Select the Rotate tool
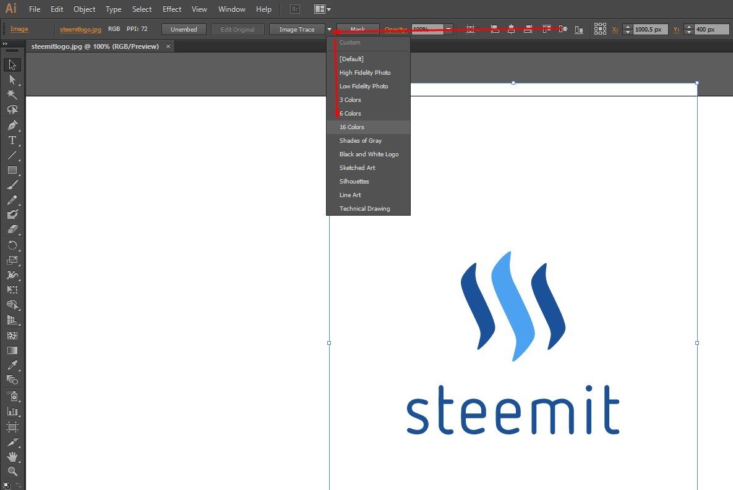Image resolution: width=733 pixels, height=490 pixels. click(12, 245)
